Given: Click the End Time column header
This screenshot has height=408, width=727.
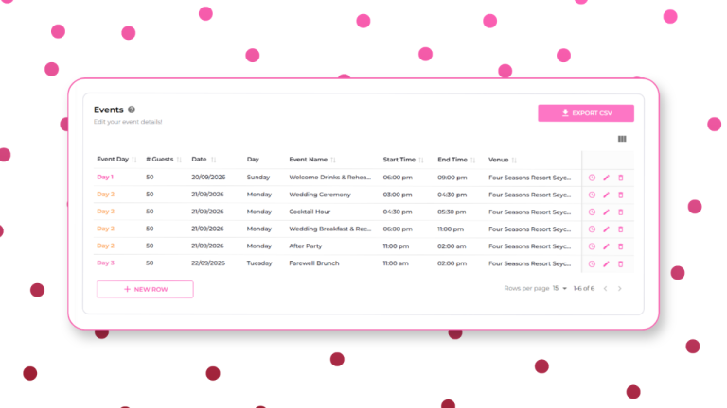Looking at the screenshot, I should pos(452,159).
